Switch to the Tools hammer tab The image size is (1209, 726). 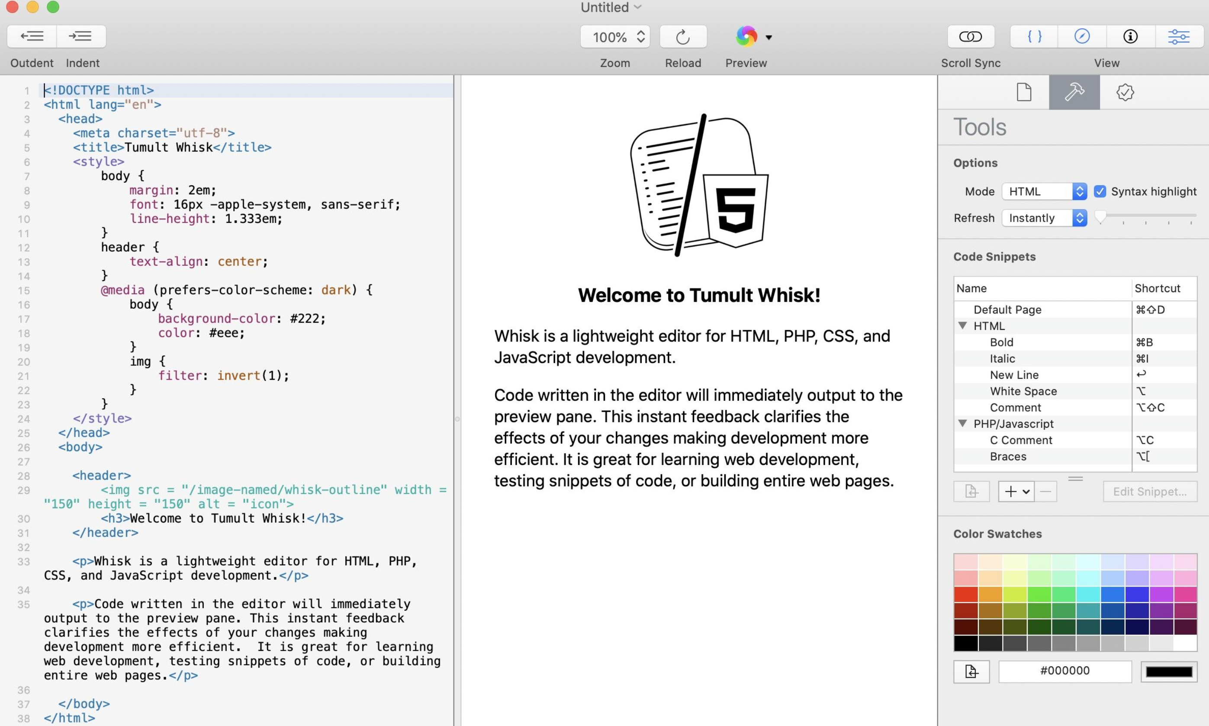click(x=1074, y=92)
